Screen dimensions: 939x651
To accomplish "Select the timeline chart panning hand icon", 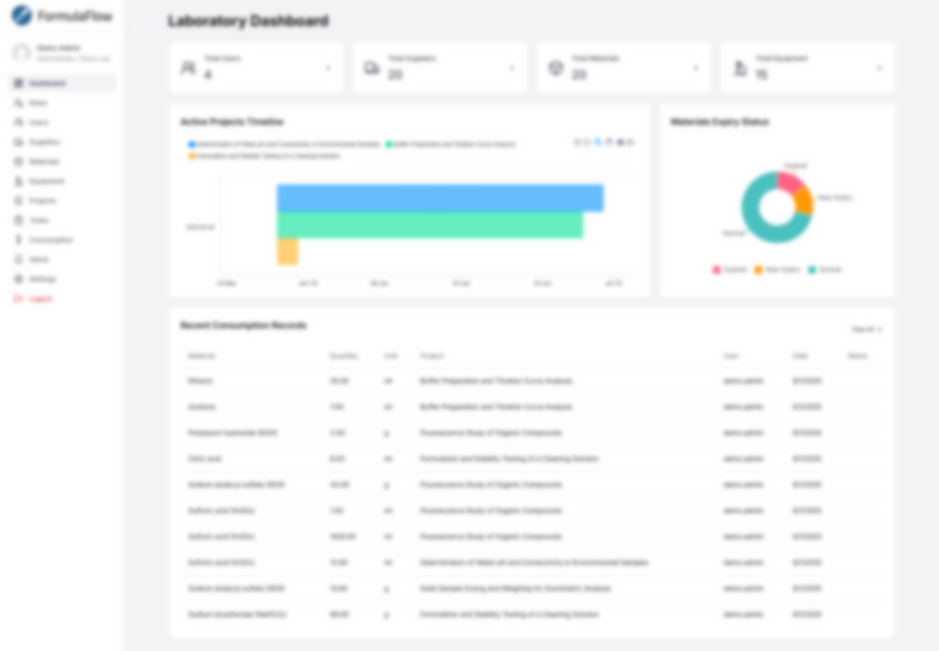I will click(609, 143).
